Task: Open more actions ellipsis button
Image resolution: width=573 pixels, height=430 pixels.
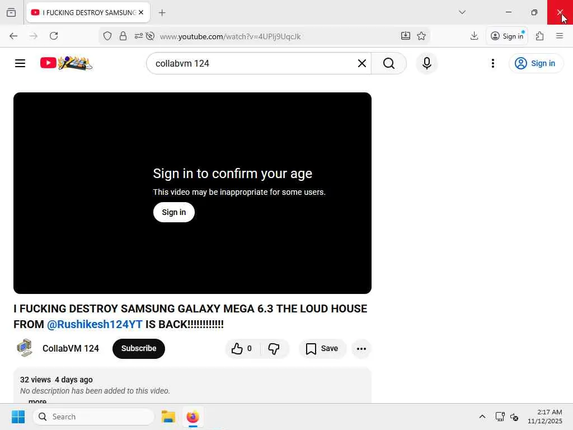Action: [361, 348]
